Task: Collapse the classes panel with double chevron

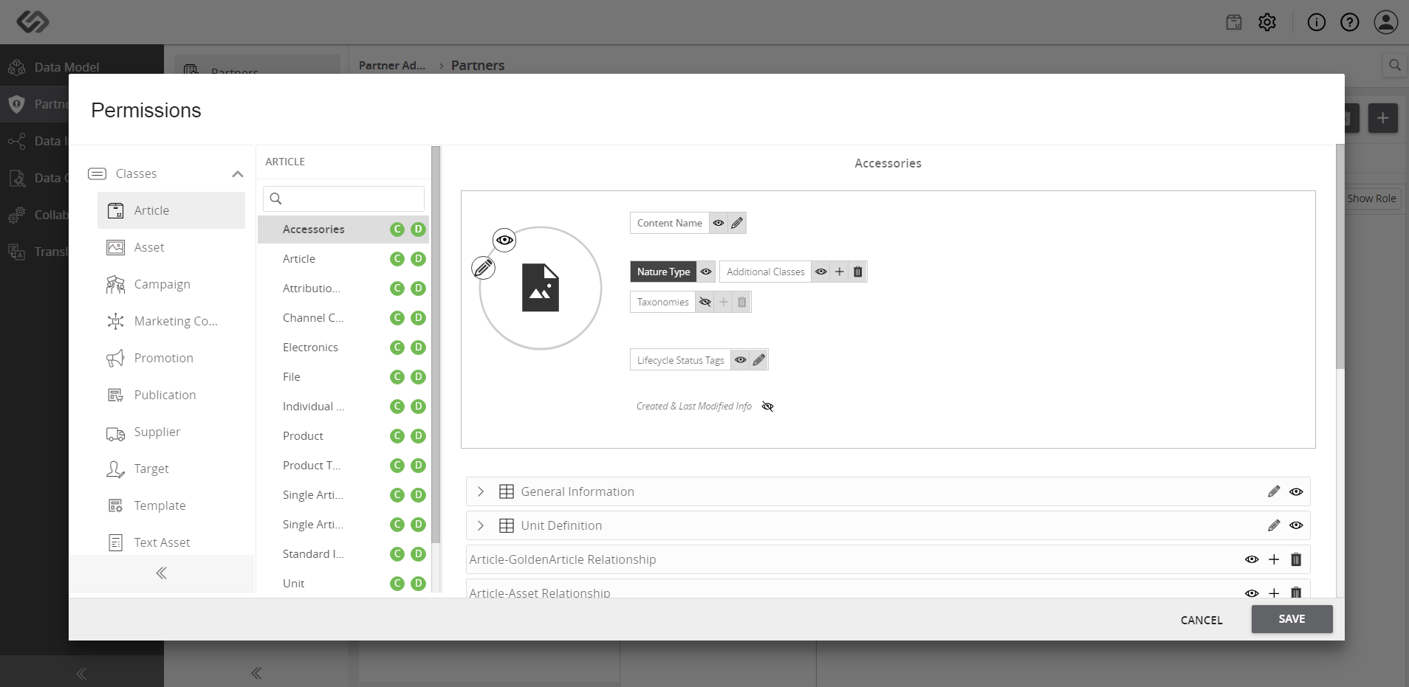Action: point(161,573)
